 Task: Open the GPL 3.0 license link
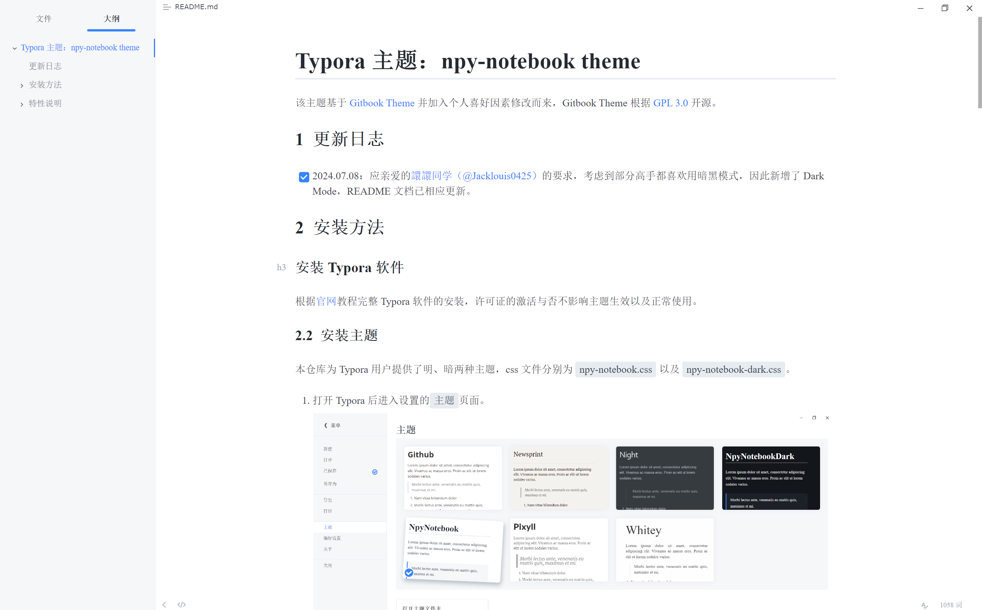click(x=670, y=103)
